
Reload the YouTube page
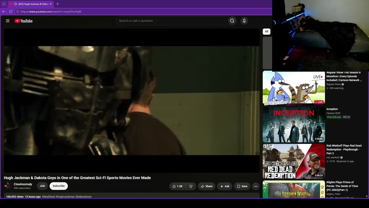(11, 12)
